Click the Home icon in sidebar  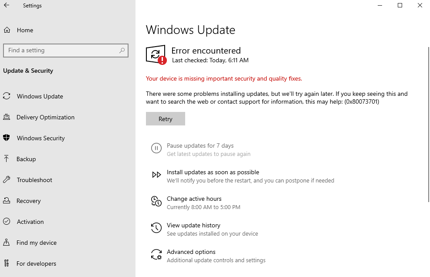coord(7,30)
